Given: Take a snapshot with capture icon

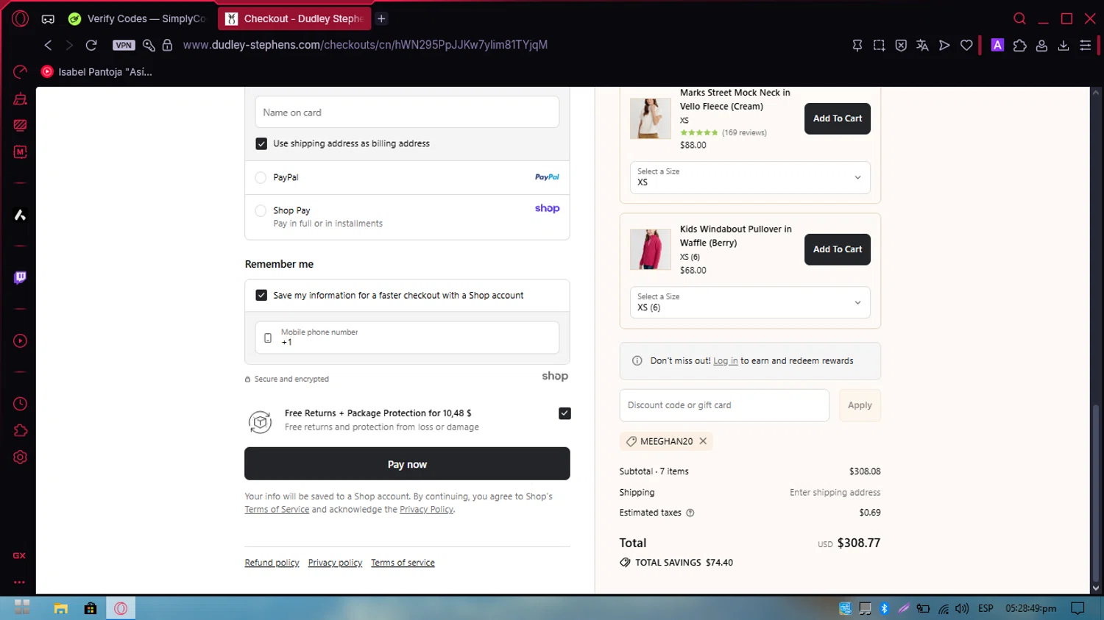Looking at the screenshot, I should point(879,46).
